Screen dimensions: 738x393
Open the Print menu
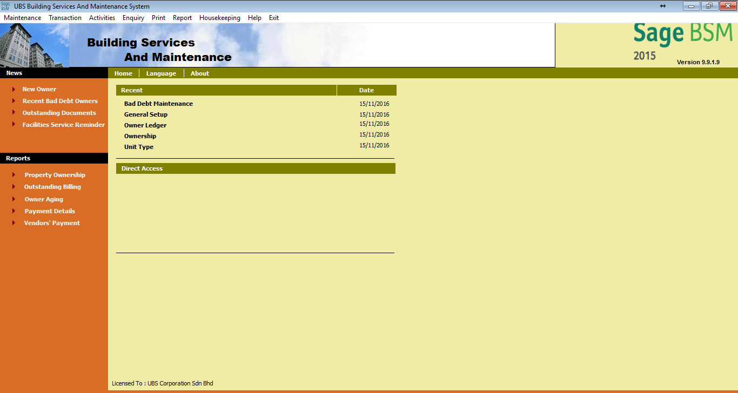(158, 18)
